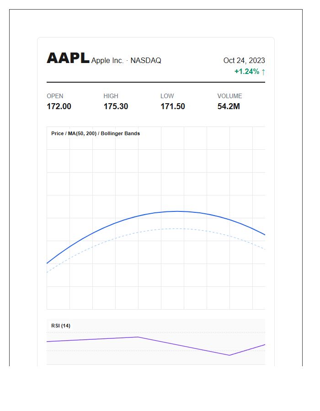Click the AAPL ticker symbol heading
This screenshot has width=320, height=411.
point(68,58)
